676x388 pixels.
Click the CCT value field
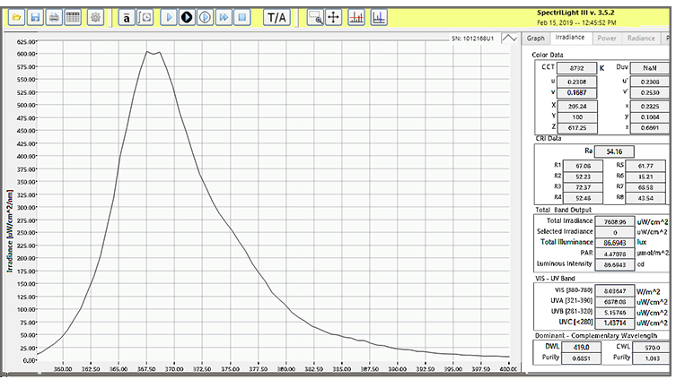(x=575, y=67)
